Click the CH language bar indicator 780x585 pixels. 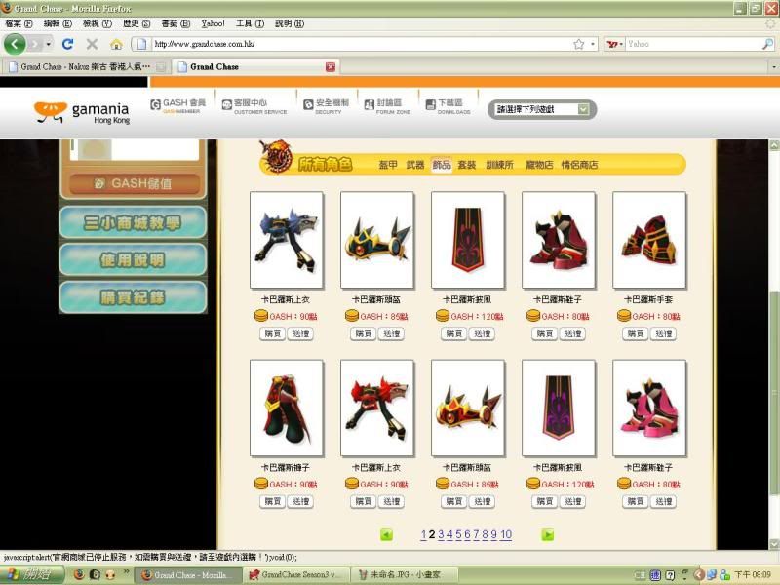coord(640,575)
